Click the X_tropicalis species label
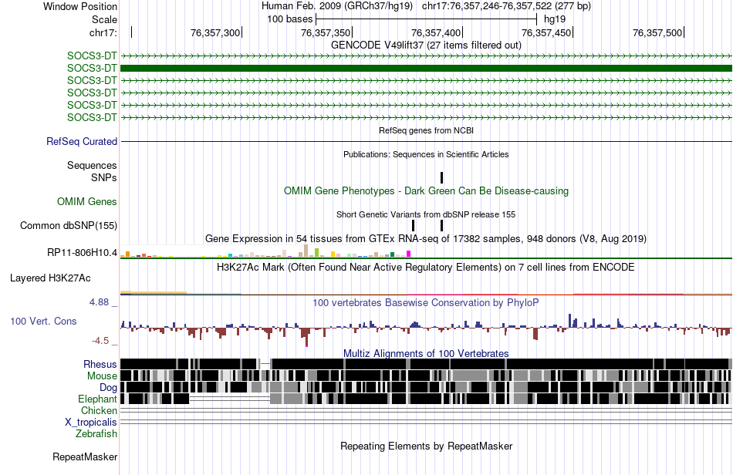 [91, 423]
